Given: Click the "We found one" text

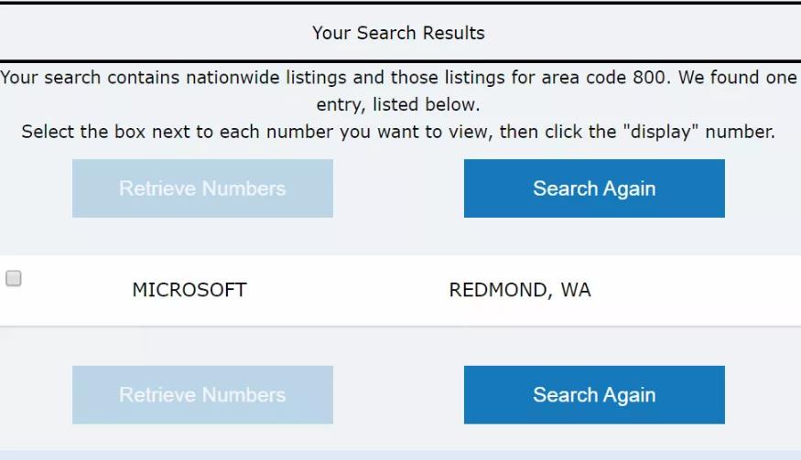Looking at the screenshot, I should [x=738, y=78].
